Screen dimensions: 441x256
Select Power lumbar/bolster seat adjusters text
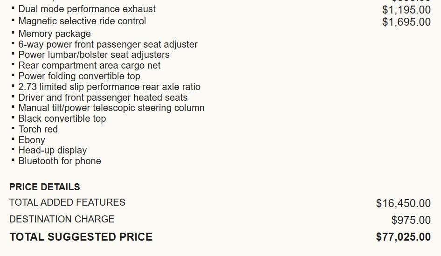94,55
